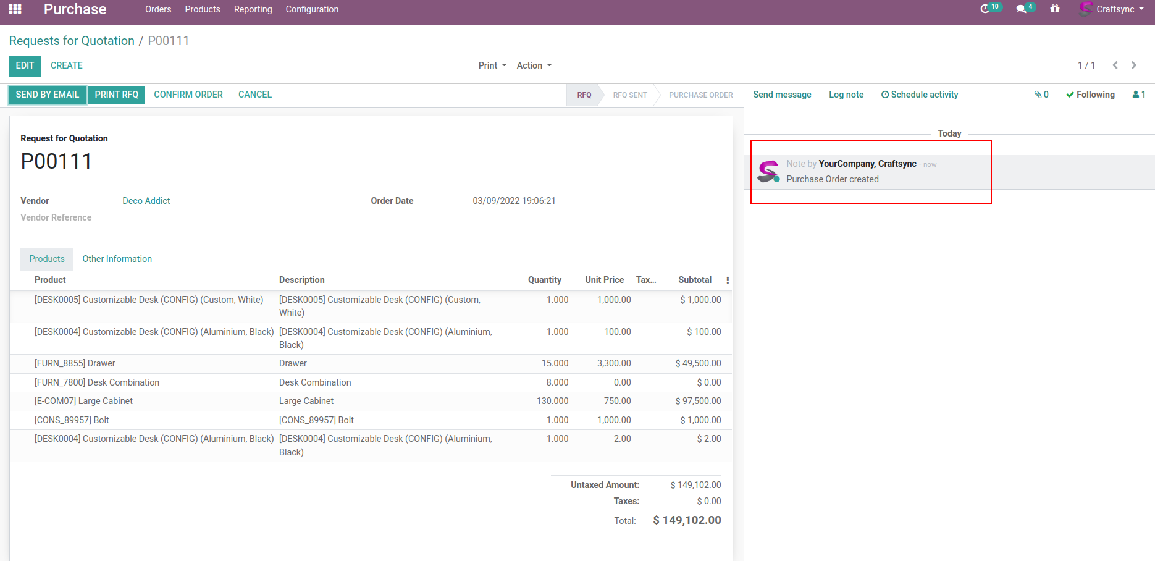This screenshot has width=1155, height=561.
Task: Click the Send by Email button
Action: (48, 95)
